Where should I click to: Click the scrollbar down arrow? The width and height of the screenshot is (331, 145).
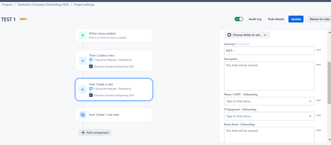[329, 139]
